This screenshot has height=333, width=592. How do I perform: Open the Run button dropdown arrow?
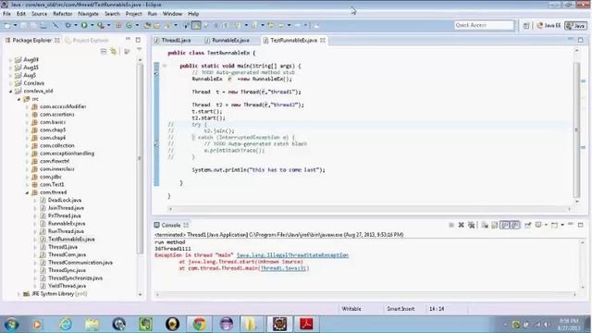pyautogui.click(x=92, y=25)
